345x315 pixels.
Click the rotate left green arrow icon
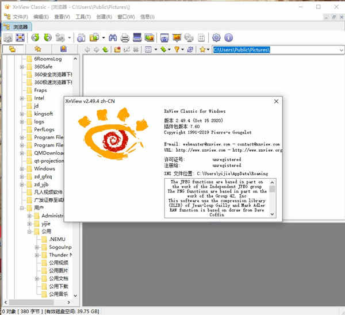coord(35,37)
